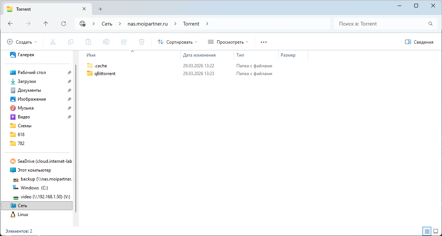Click the Delete trash bin icon
The image size is (442, 236).
coord(142,42)
